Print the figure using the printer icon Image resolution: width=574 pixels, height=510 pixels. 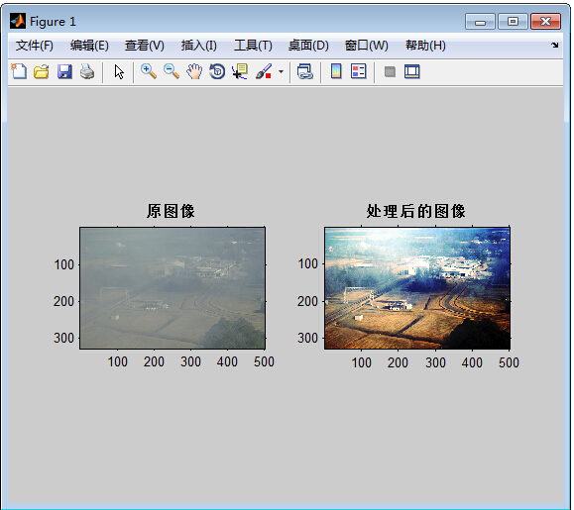87,71
